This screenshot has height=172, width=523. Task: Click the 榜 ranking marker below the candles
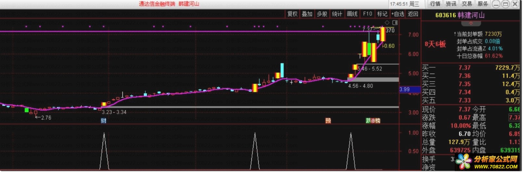pyautogui.click(x=378, y=121)
